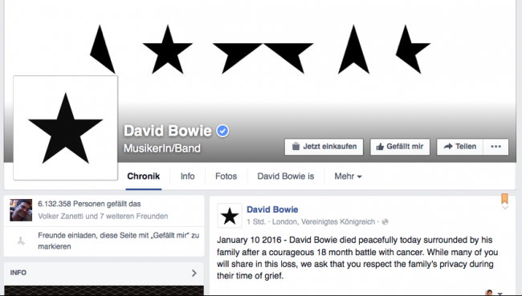522x296 pixels.
Task: Click the globe privacy icon on the post
Action: [385, 222]
